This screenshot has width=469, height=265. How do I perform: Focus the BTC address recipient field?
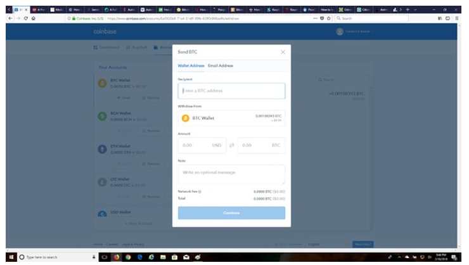point(231,91)
